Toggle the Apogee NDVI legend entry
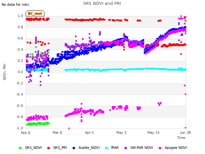Screen dimensions: 205x154 pos(173,148)
